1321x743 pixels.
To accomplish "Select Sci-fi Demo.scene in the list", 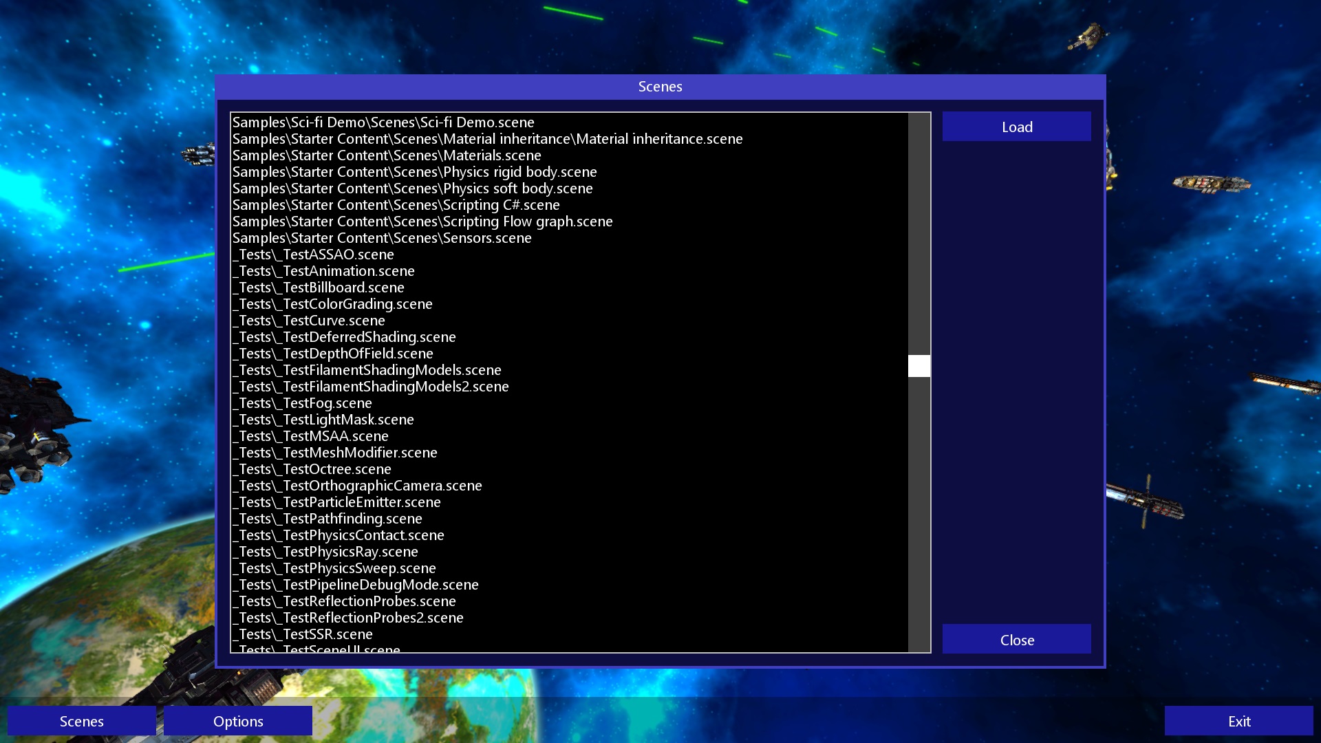I will [383, 122].
